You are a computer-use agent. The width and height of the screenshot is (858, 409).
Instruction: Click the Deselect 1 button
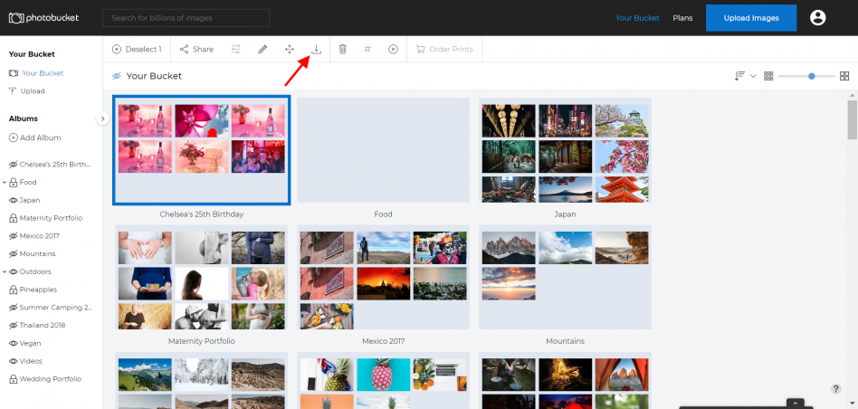[x=137, y=49]
